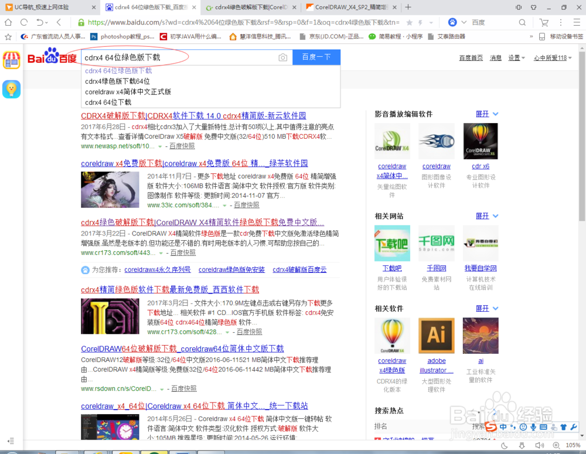Viewport: 586px width, 454px height.
Task: Click the page vertical scrollbar
Action: coord(582,136)
